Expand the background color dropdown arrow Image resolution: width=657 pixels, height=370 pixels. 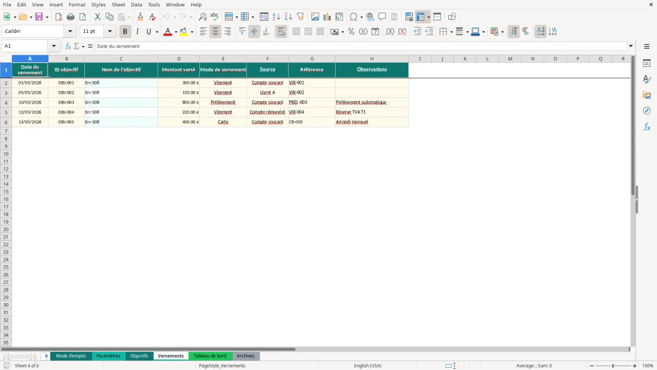tap(192, 32)
